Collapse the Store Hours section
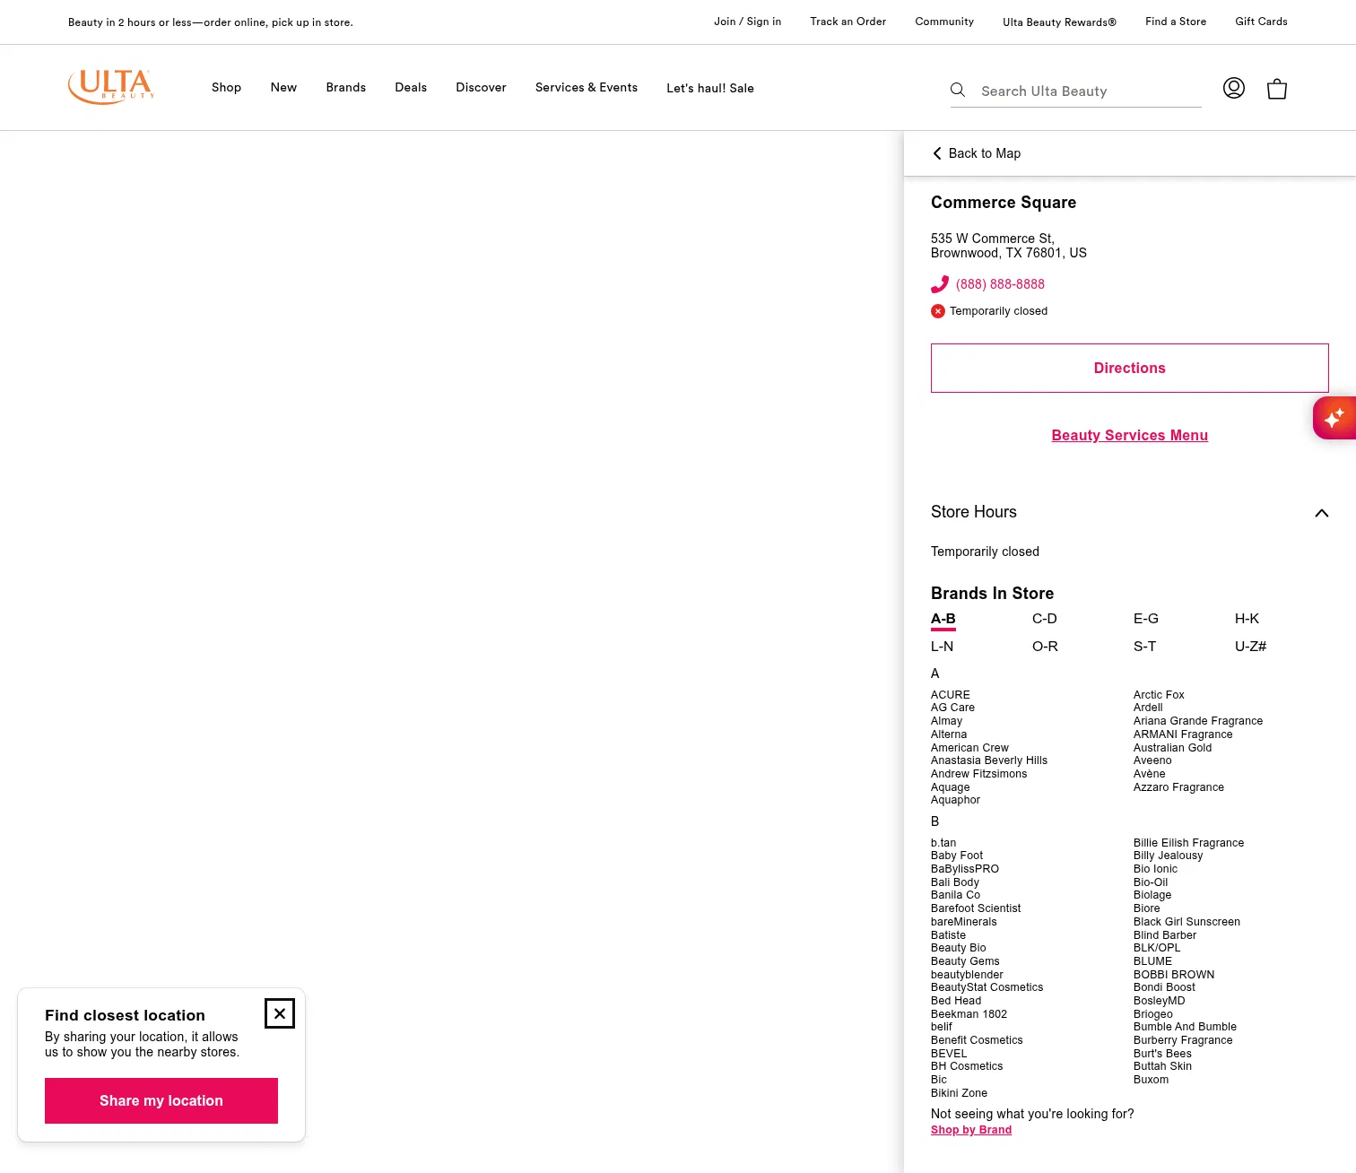 coord(1321,513)
